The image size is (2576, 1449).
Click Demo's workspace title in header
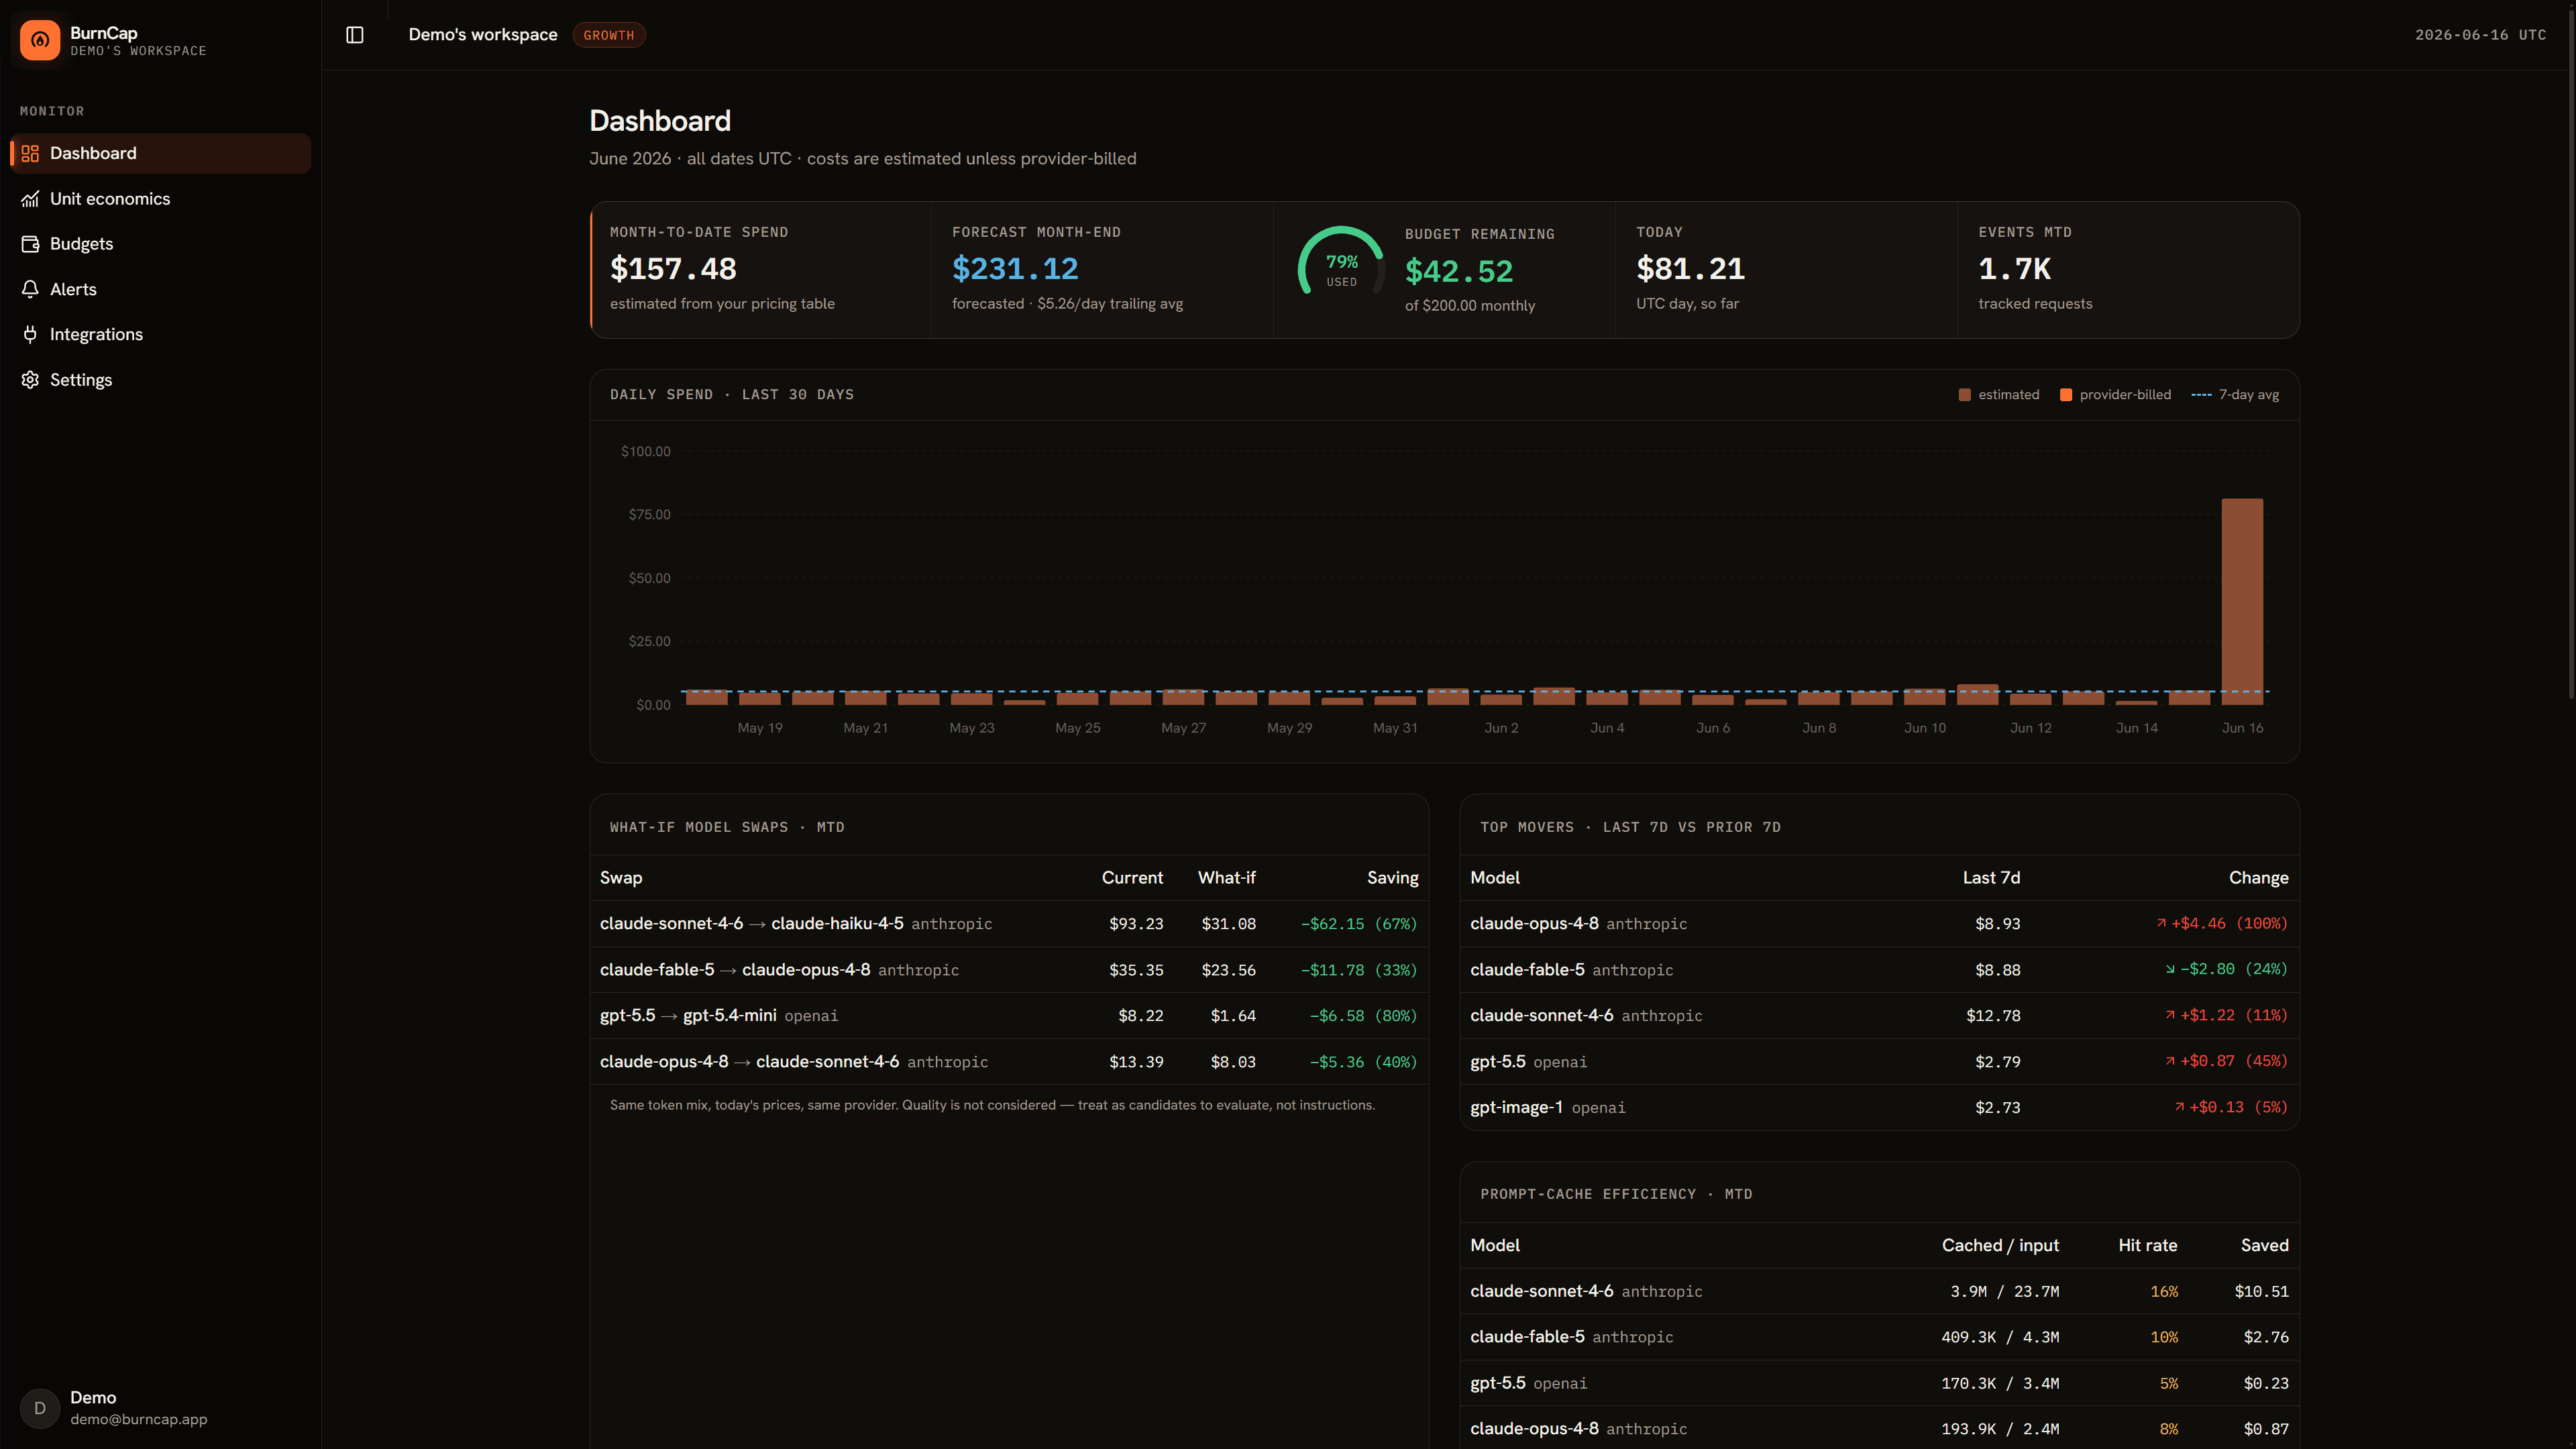pyautogui.click(x=483, y=35)
